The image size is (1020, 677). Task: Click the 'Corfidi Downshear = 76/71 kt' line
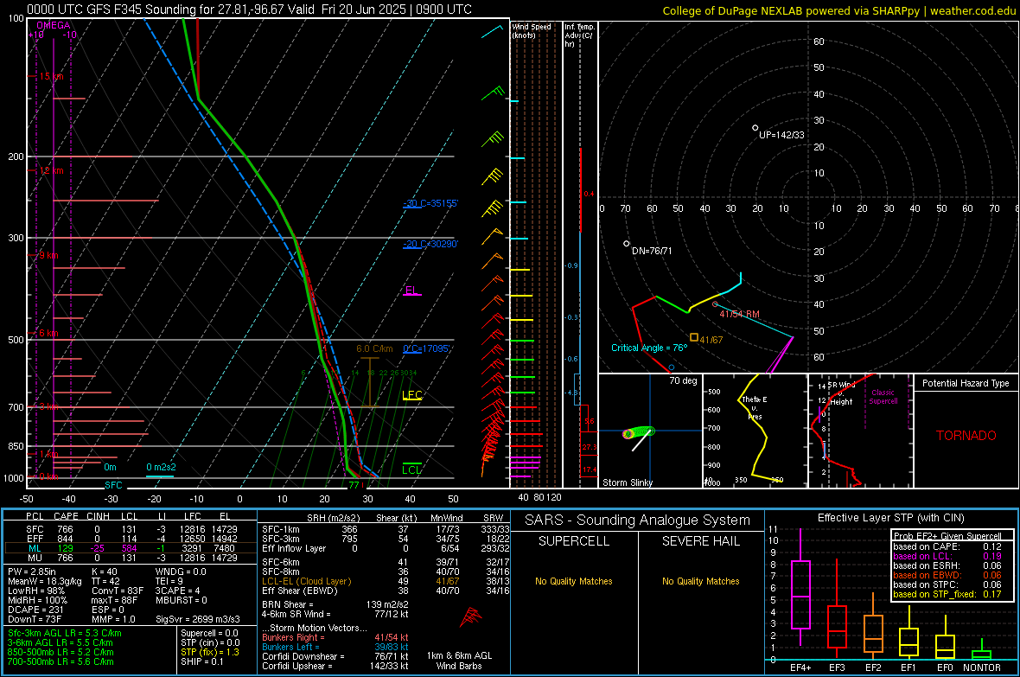click(335, 656)
